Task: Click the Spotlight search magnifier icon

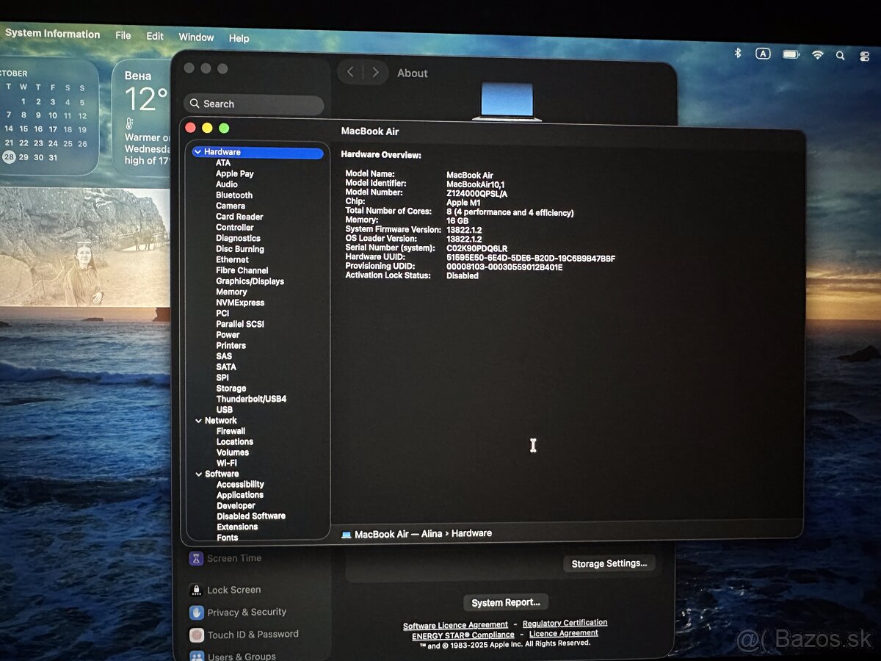Action: pos(841,55)
